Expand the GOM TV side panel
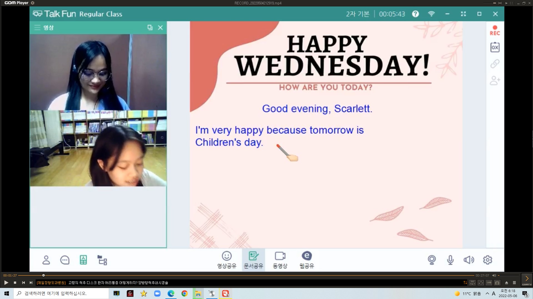This screenshot has height=299, width=533. (527, 280)
